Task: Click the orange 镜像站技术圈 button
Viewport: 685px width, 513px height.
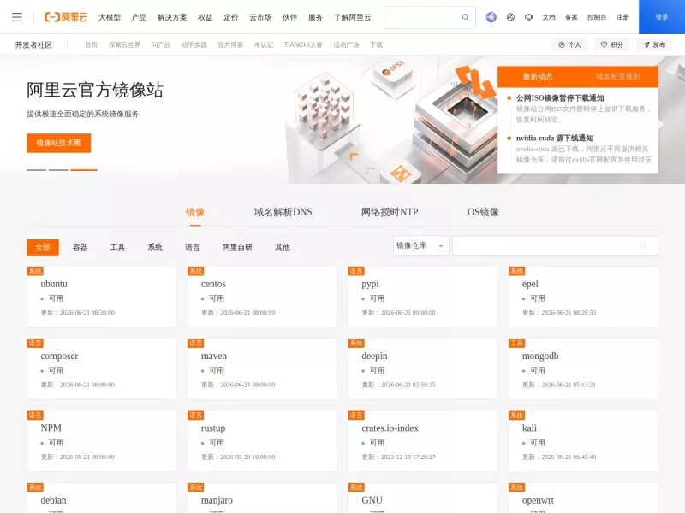Action: pyautogui.click(x=58, y=143)
